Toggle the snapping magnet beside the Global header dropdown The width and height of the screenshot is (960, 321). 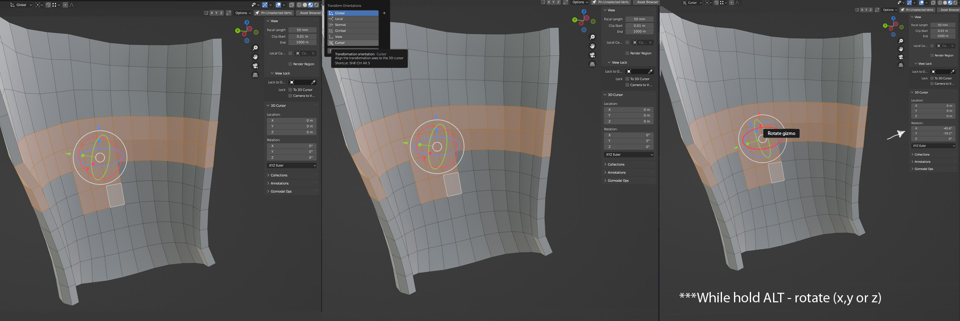click(48, 5)
